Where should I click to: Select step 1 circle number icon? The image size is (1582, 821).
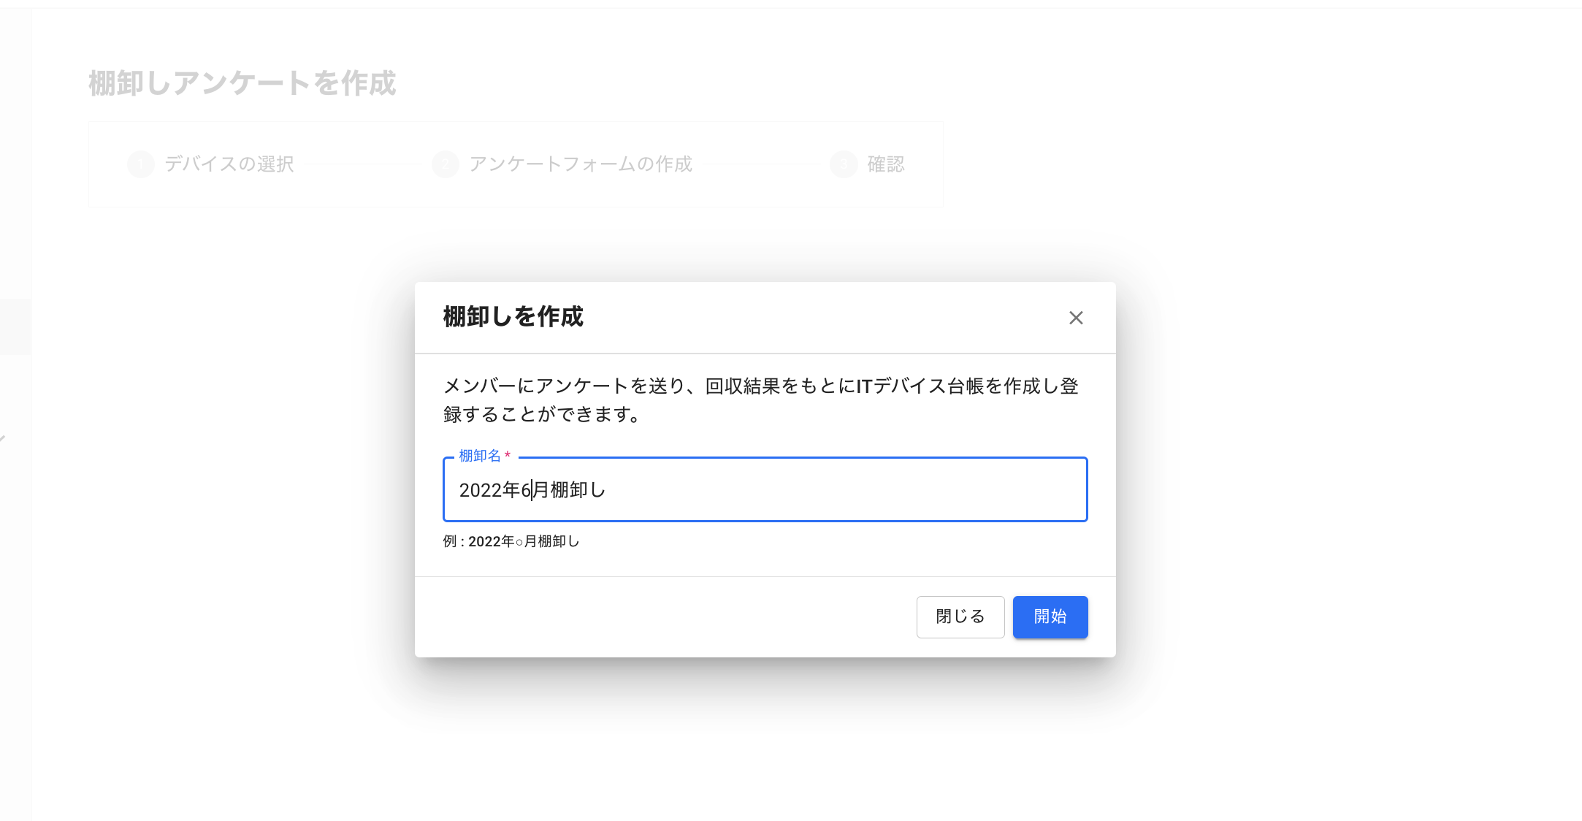point(140,164)
